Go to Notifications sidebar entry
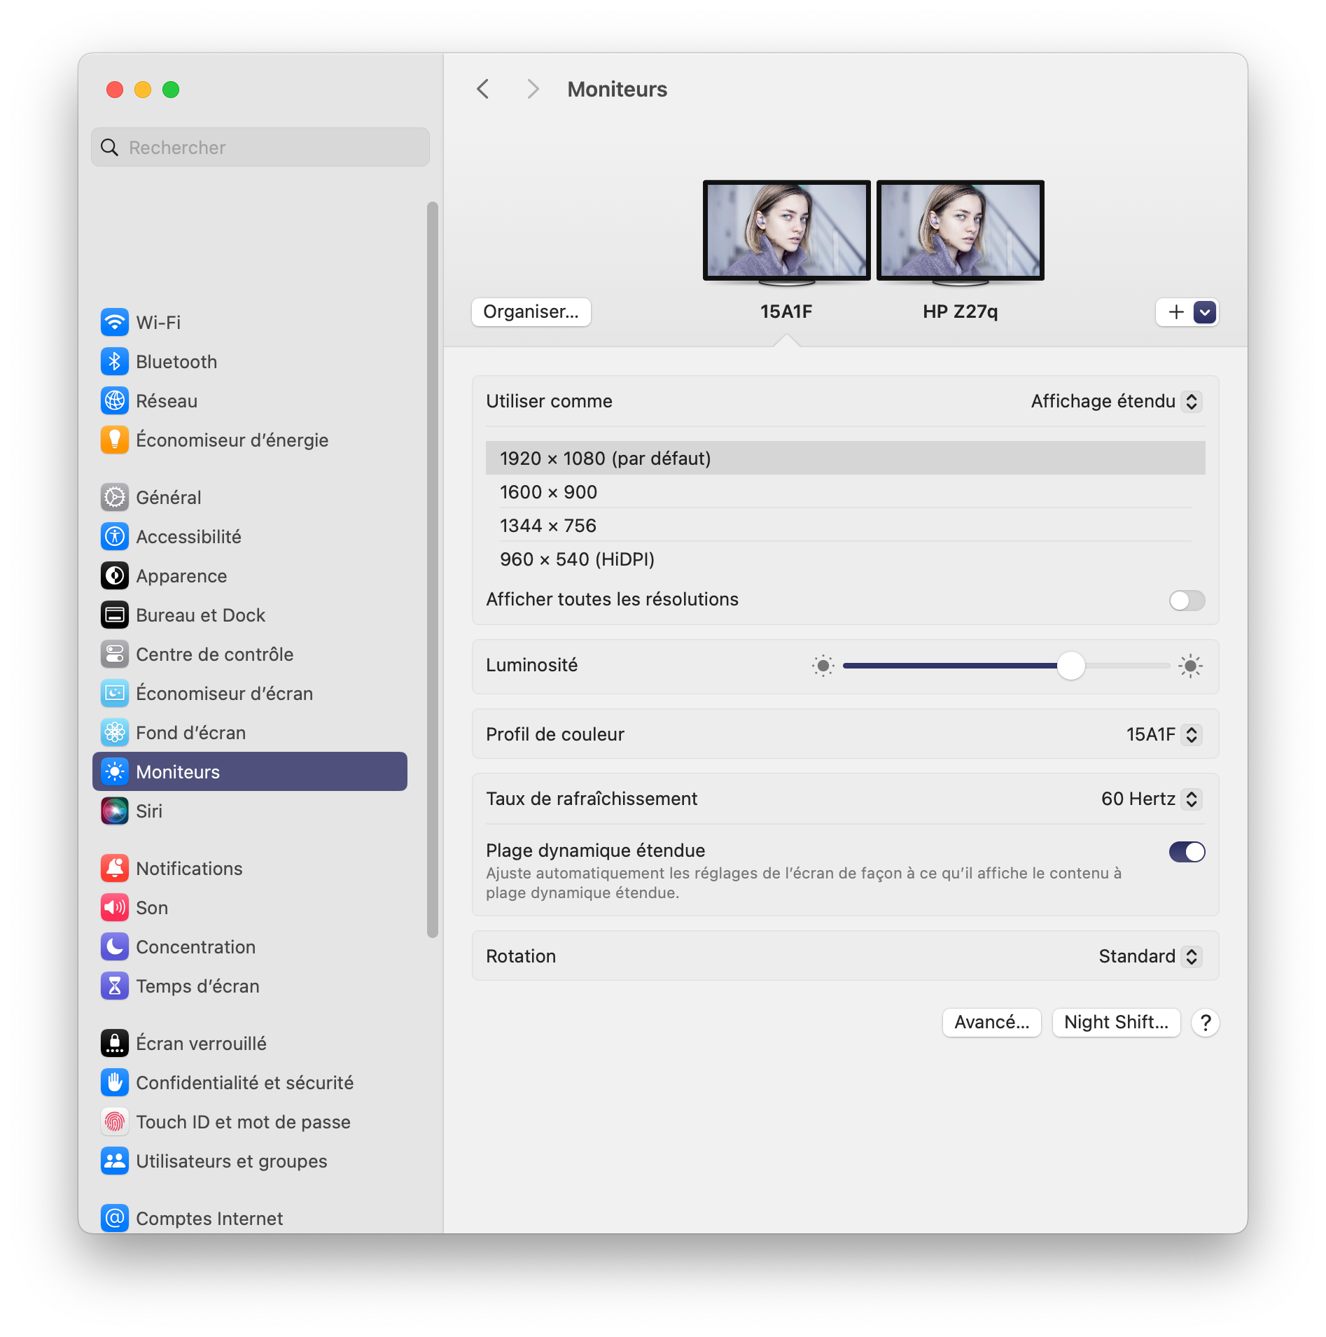The height and width of the screenshot is (1337, 1326). (250, 869)
